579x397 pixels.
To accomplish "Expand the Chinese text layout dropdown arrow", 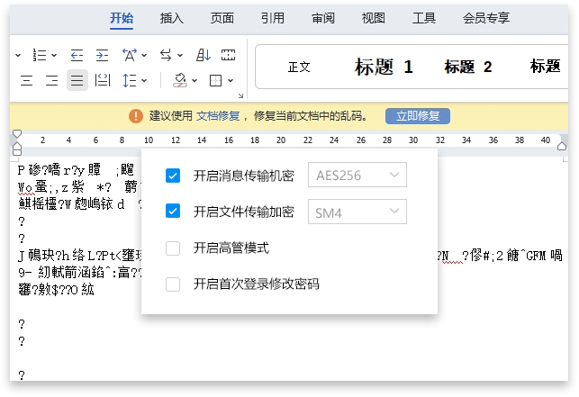I will click(144, 56).
